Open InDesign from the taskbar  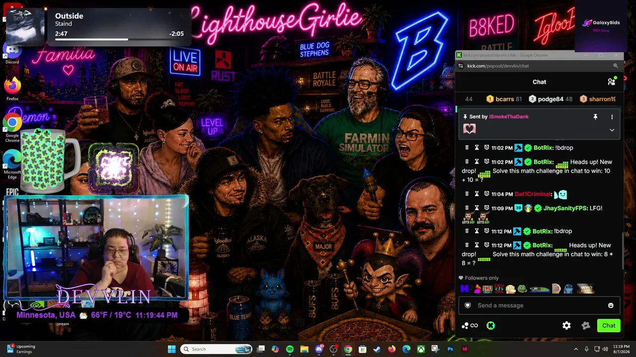(465, 349)
